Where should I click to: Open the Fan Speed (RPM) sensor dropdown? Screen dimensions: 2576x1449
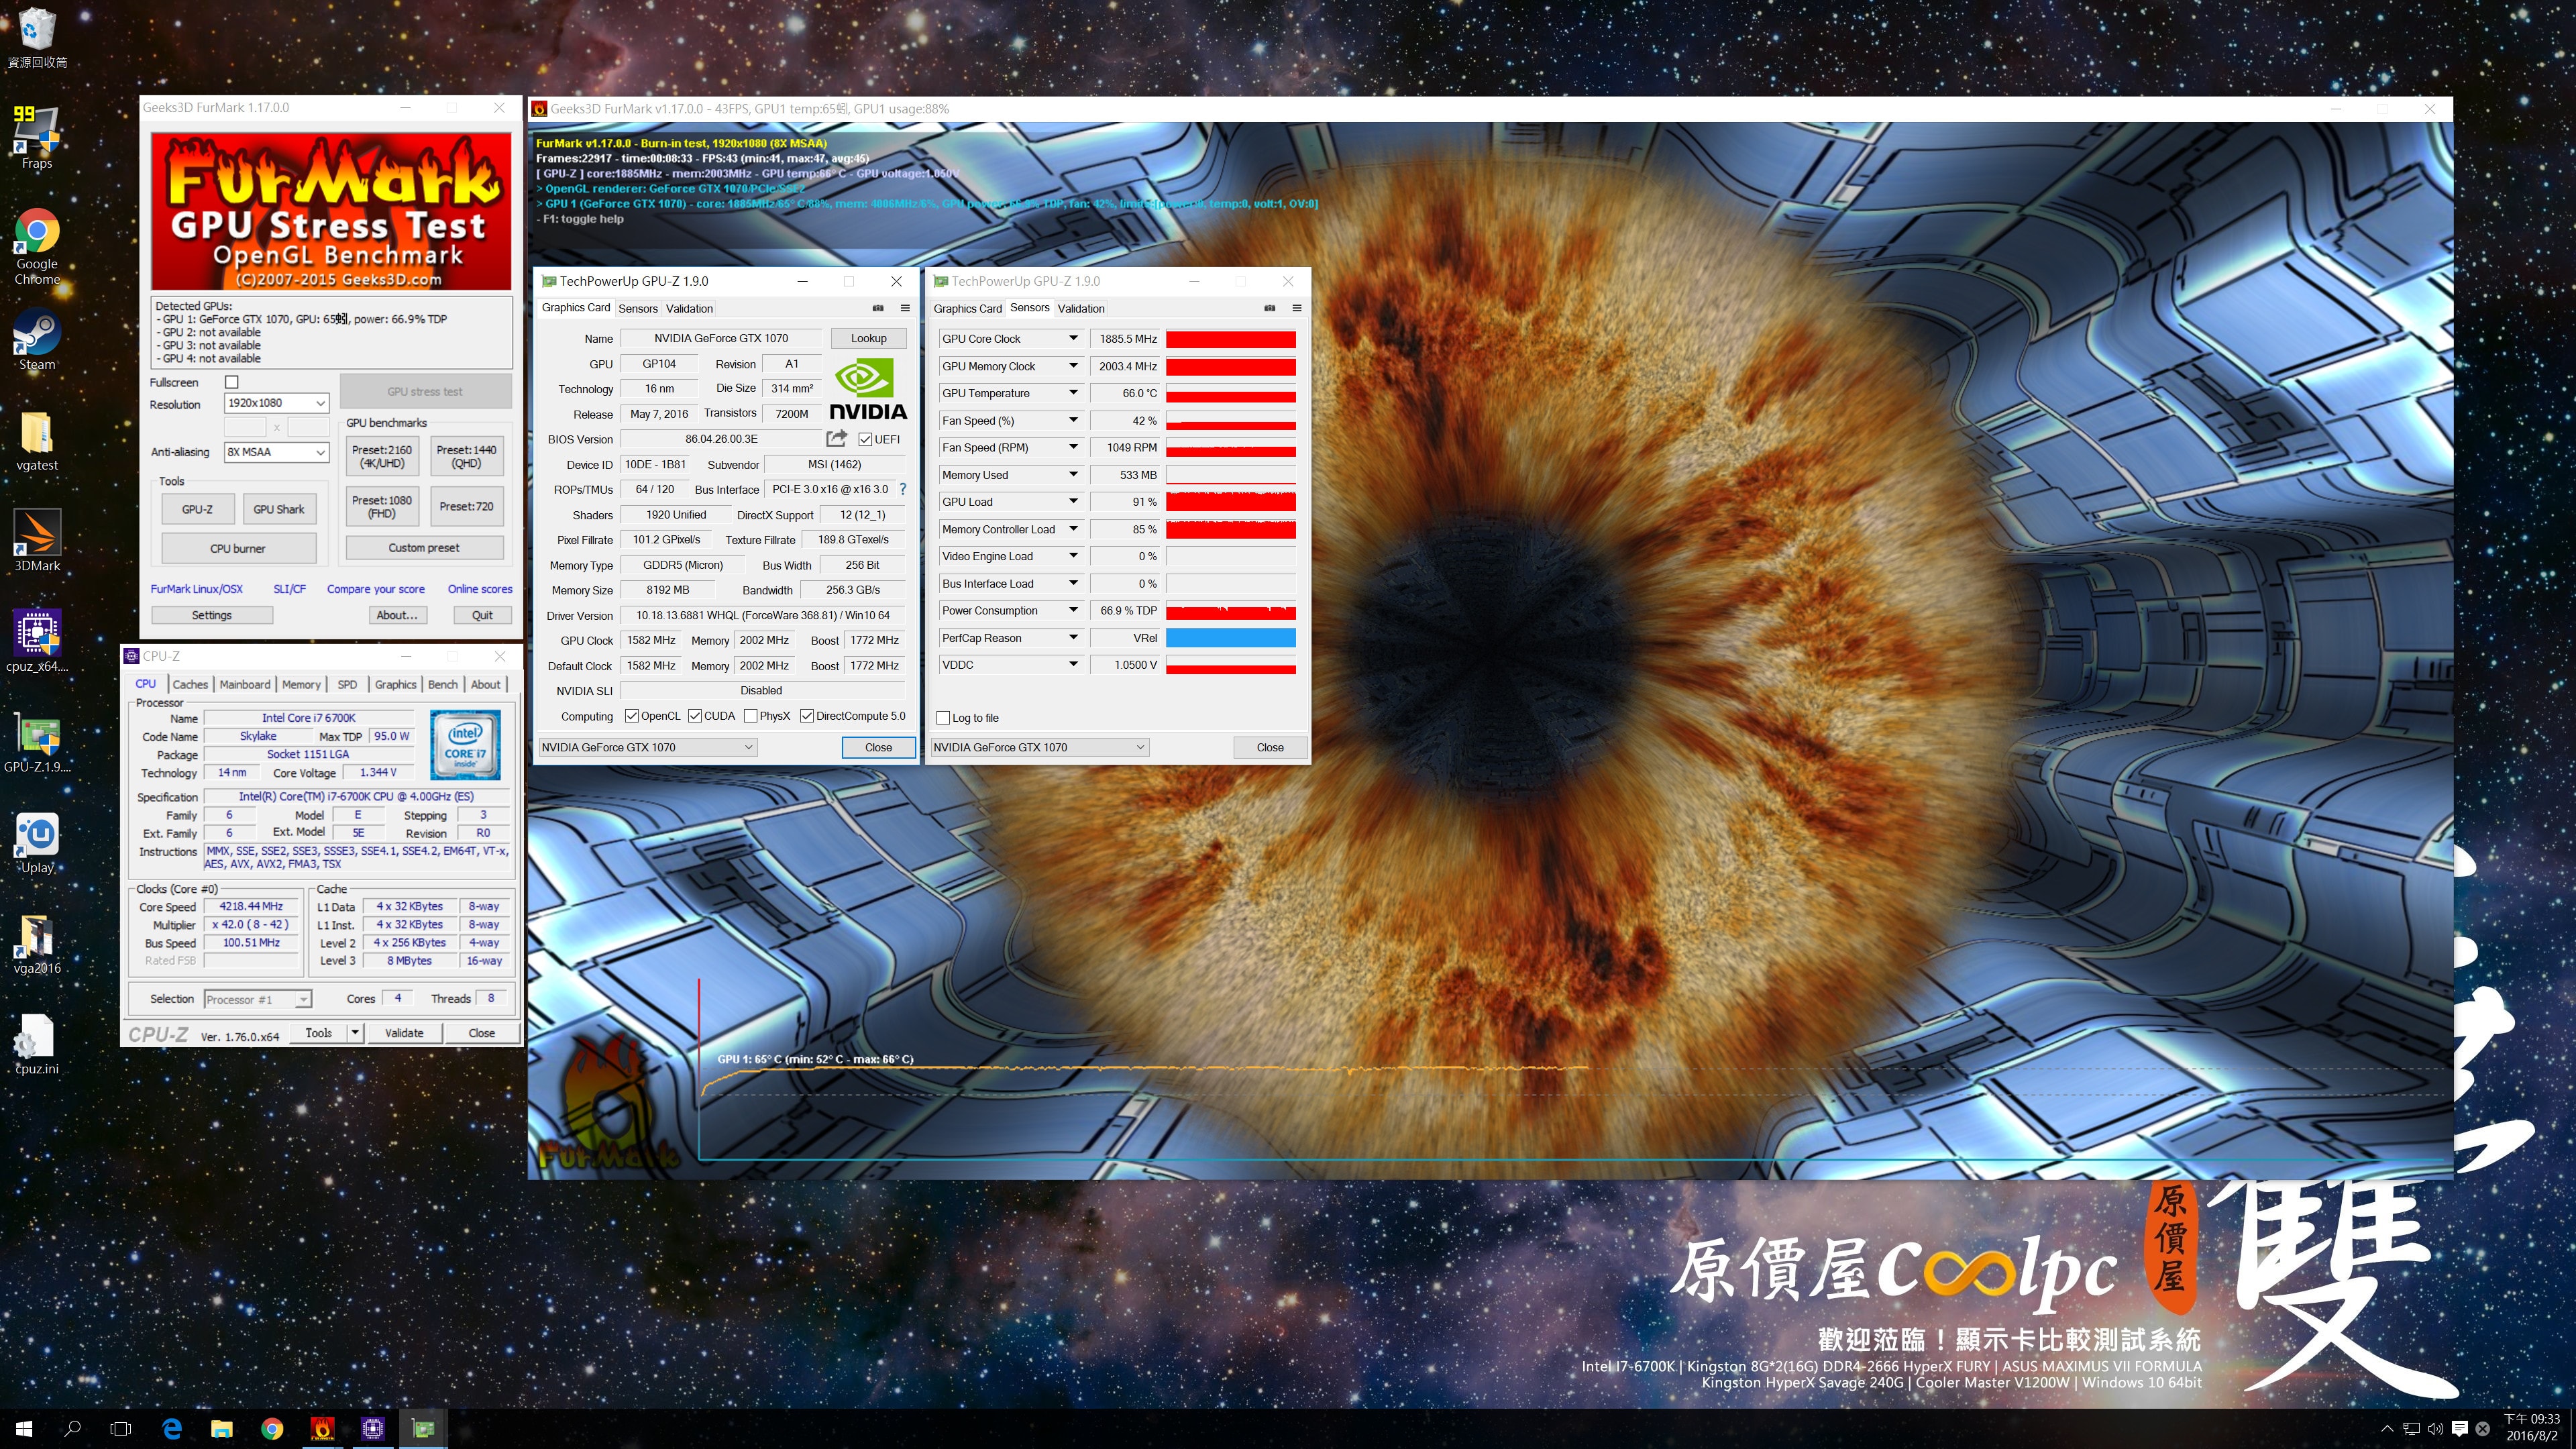tap(1073, 447)
